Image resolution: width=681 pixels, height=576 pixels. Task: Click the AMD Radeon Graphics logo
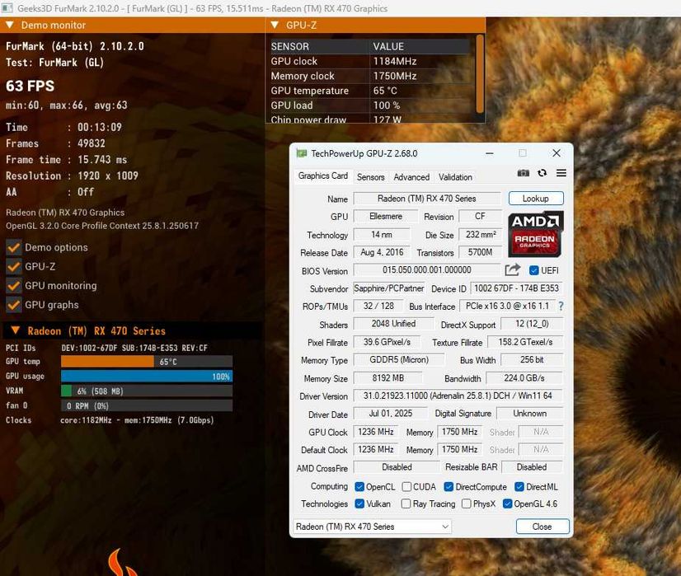pyautogui.click(x=536, y=234)
